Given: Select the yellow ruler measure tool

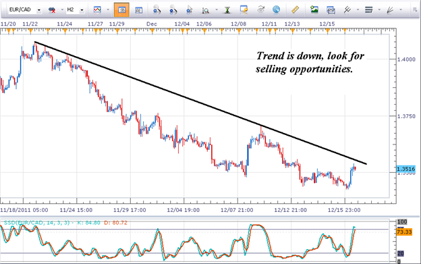Looking at the screenshot, I should coord(295,10).
